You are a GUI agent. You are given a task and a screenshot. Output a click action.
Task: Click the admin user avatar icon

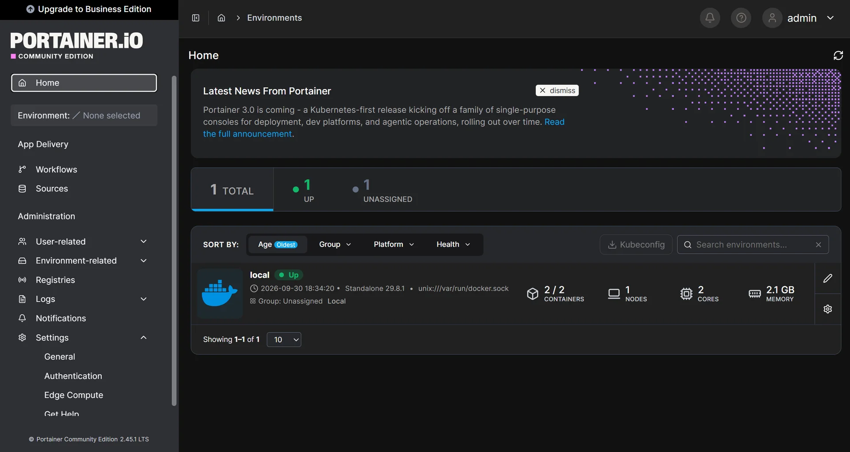pos(772,18)
